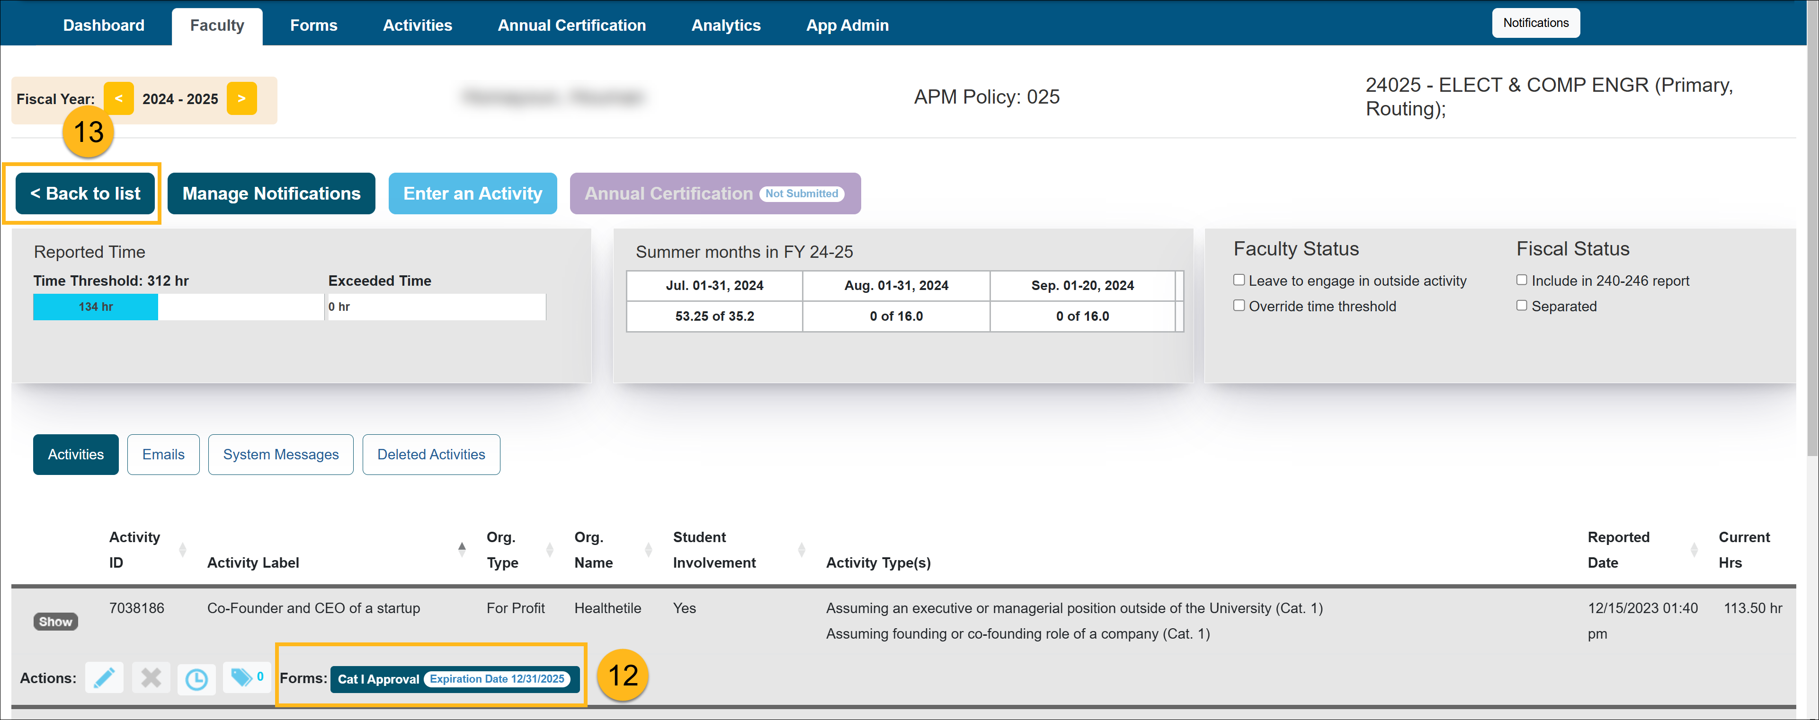Click activity ID 7038186

point(136,608)
